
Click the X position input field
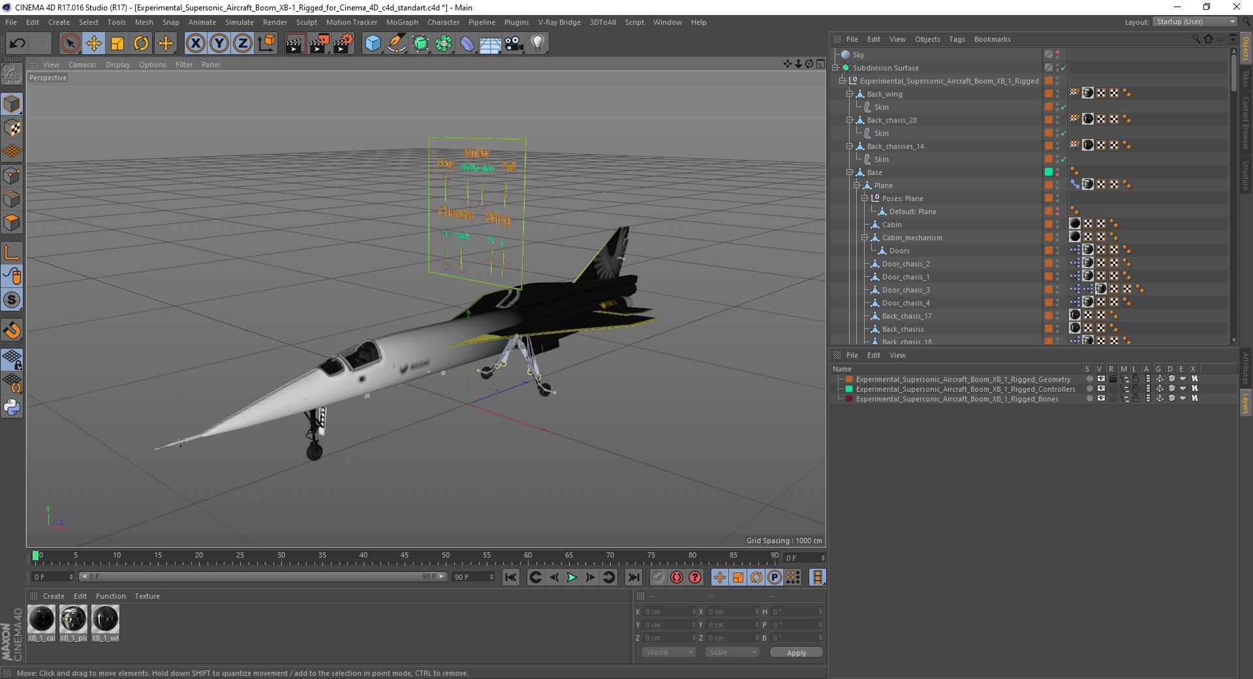point(668,612)
